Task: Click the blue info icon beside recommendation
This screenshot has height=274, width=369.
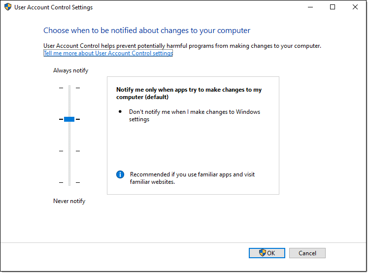Action: click(120, 174)
